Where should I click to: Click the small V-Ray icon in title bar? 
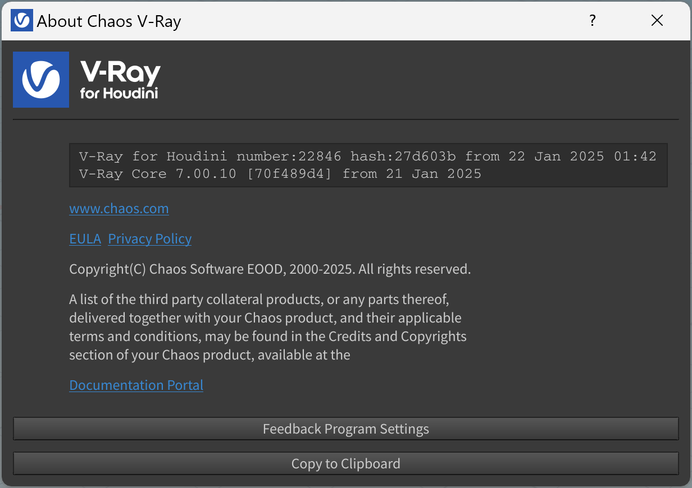22,21
